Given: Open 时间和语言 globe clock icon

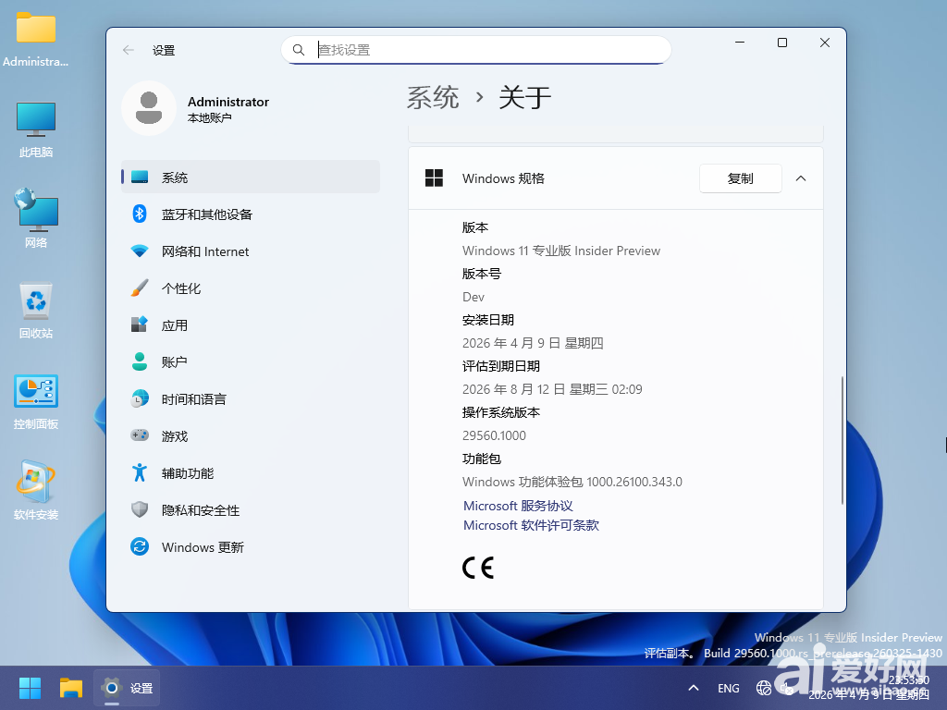Looking at the screenshot, I should [x=140, y=398].
